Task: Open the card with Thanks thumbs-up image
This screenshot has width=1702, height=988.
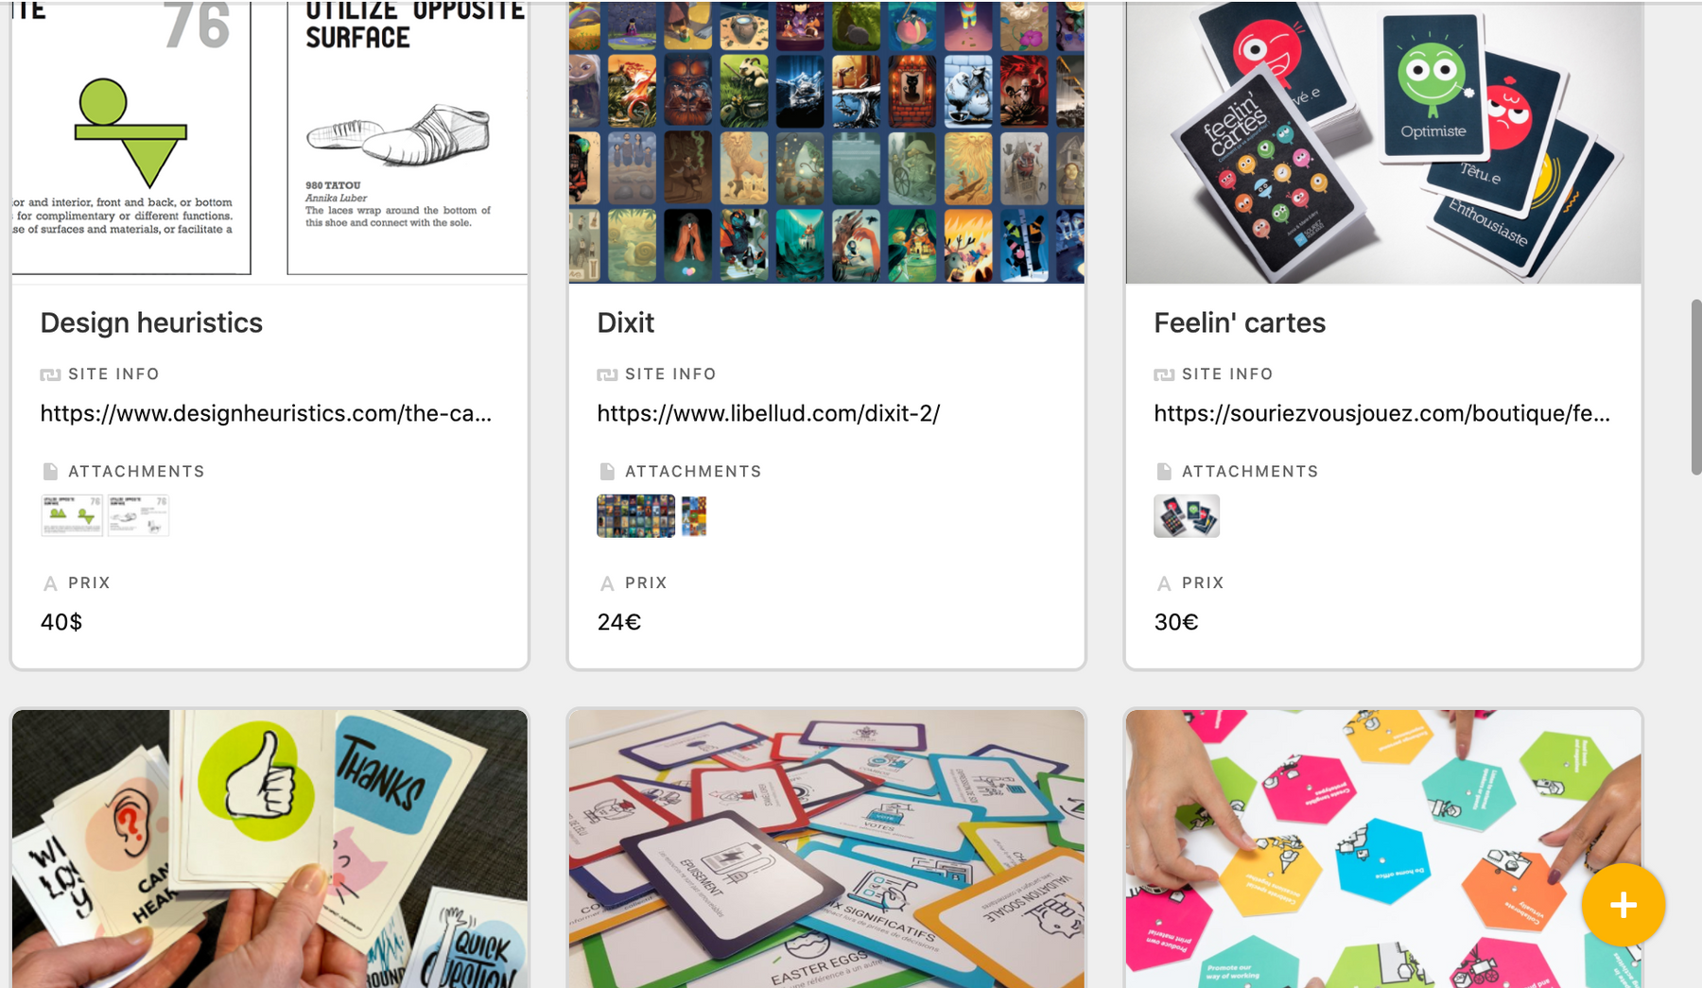Action: (x=269, y=849)
